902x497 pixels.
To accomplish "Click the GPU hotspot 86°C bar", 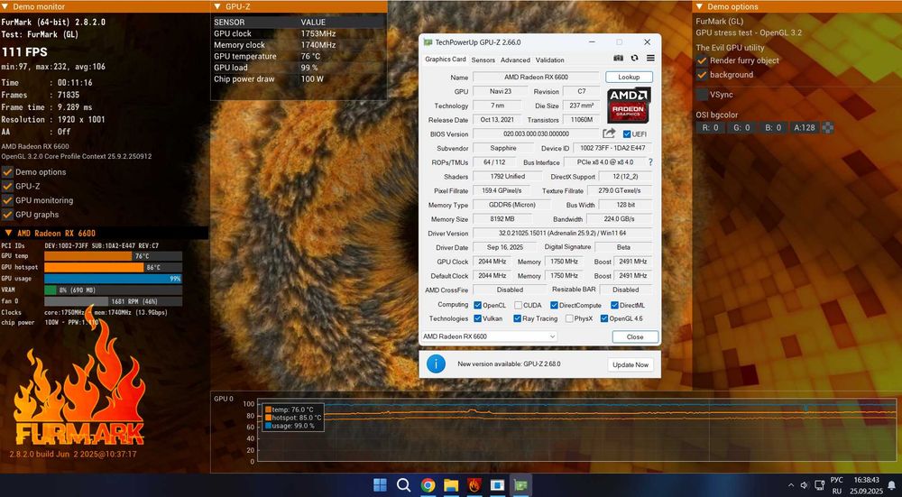I will click(114, 268).
